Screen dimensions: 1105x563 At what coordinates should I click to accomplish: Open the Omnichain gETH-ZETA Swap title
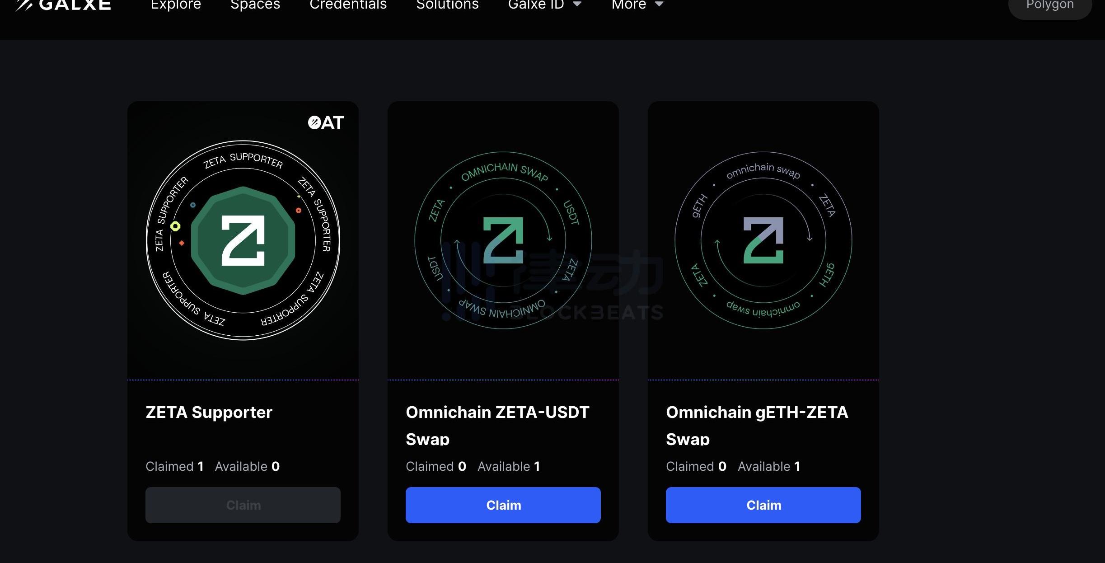click(757, 425)
